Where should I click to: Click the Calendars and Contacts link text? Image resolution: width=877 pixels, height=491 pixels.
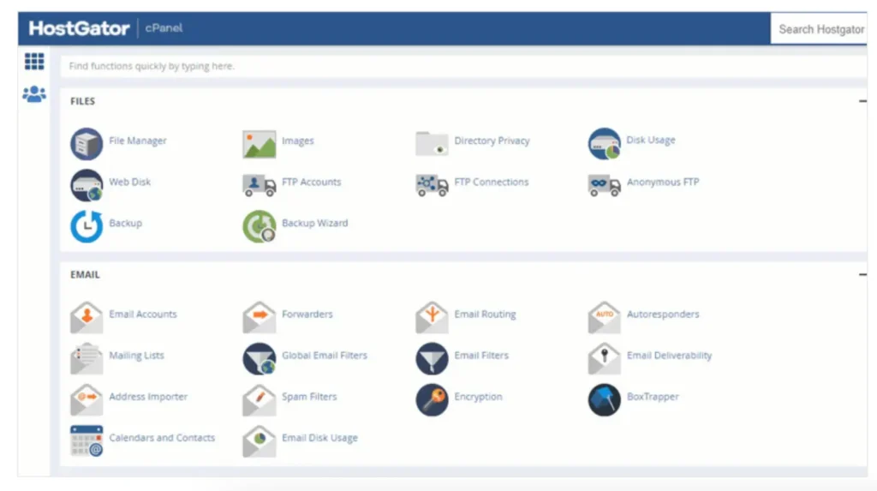(x=162, y=438)
